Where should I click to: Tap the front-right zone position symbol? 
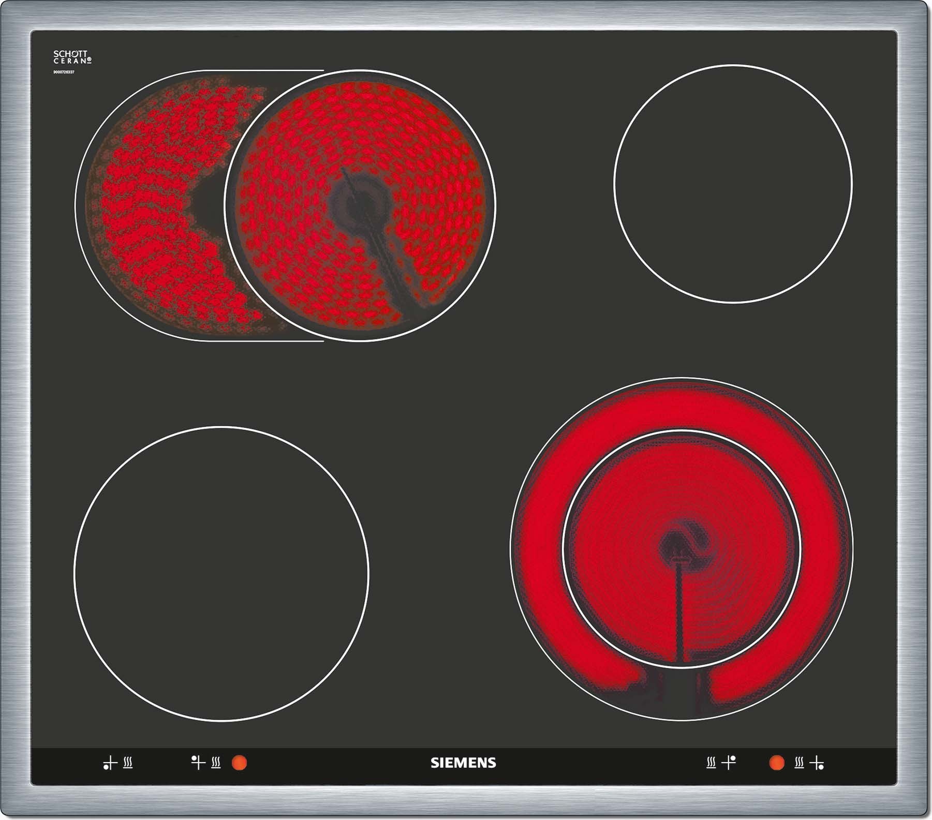(817, 763)
